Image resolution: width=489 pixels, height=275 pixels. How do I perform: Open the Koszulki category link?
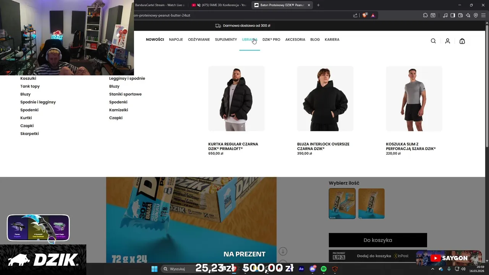pos(28,78)
